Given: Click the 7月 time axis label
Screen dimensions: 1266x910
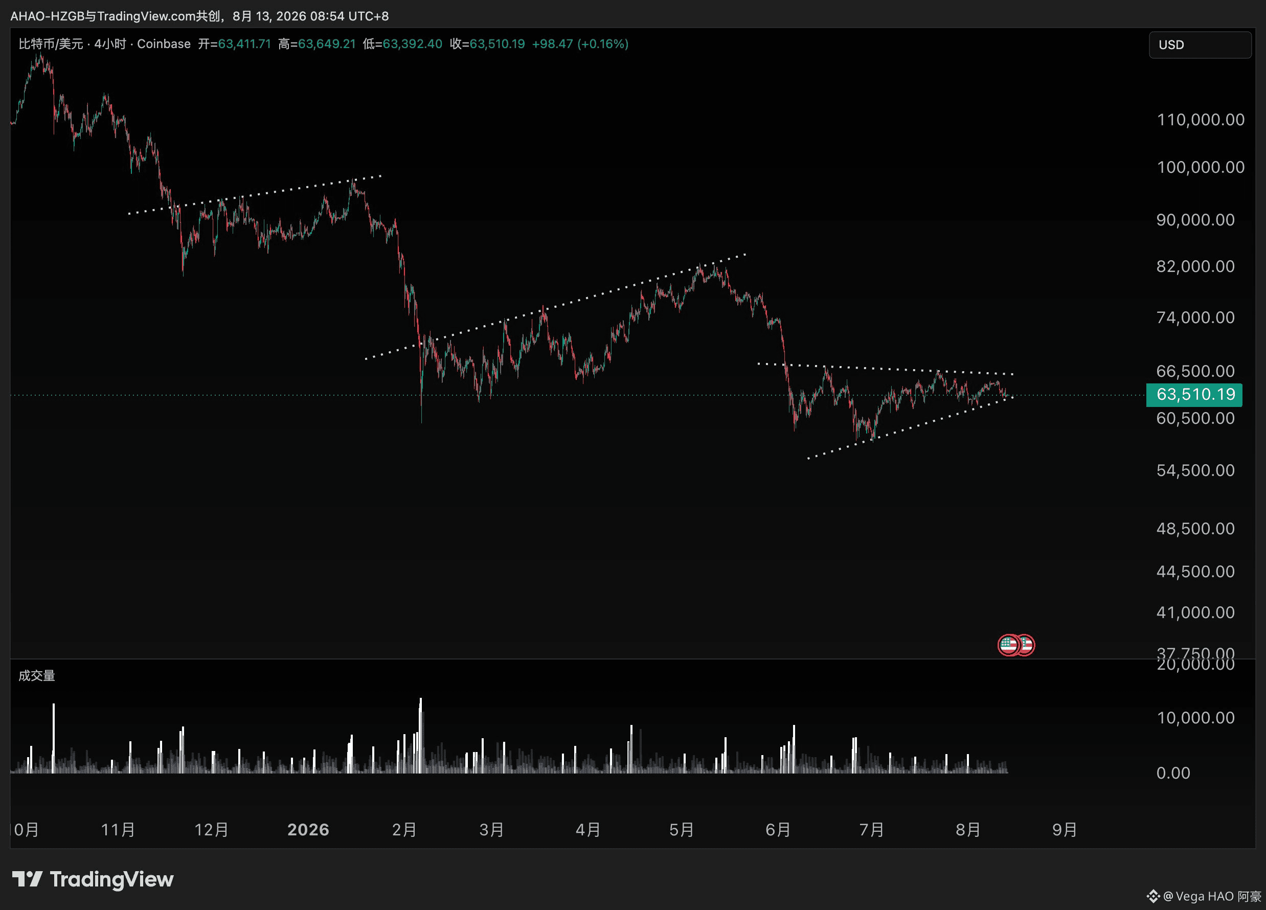Looking at the screenshot, I should point(872,830).
